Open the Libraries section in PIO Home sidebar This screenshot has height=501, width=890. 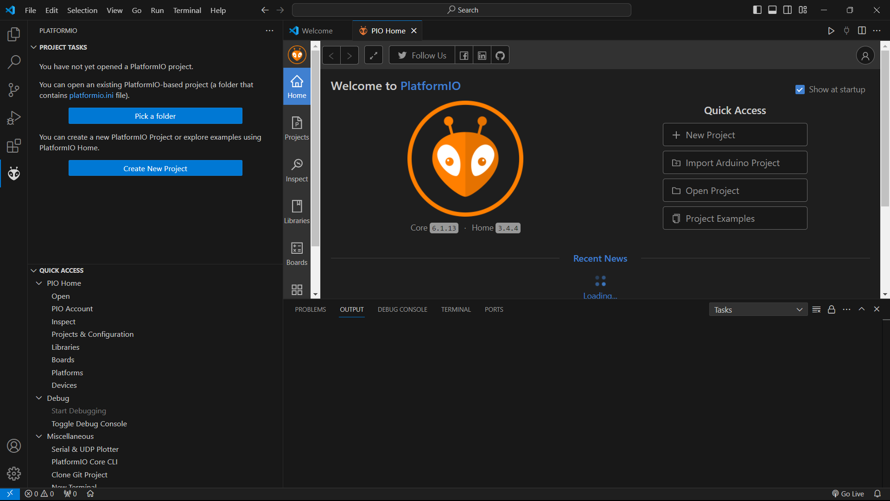tap(297, 212)
